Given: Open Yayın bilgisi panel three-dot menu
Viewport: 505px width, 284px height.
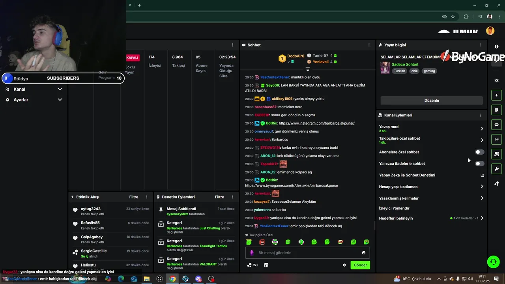Looking at the screenshot, I should (481, 45).
